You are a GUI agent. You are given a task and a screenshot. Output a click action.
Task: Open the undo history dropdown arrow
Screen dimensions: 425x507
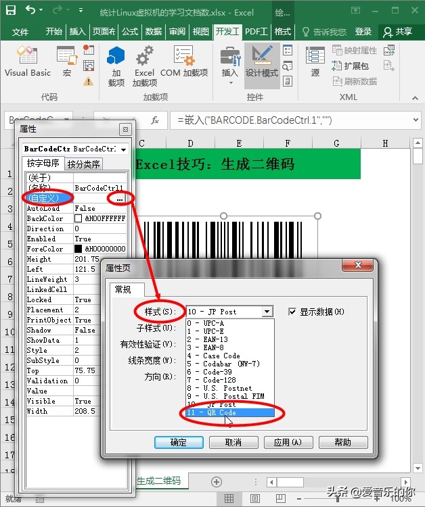tap(41, 10)
